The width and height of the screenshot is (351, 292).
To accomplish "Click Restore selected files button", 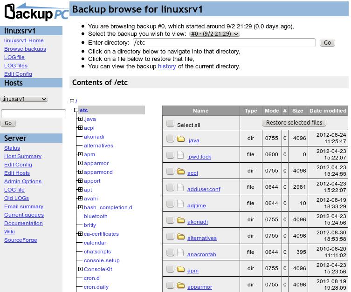I will tap(294, 123).
